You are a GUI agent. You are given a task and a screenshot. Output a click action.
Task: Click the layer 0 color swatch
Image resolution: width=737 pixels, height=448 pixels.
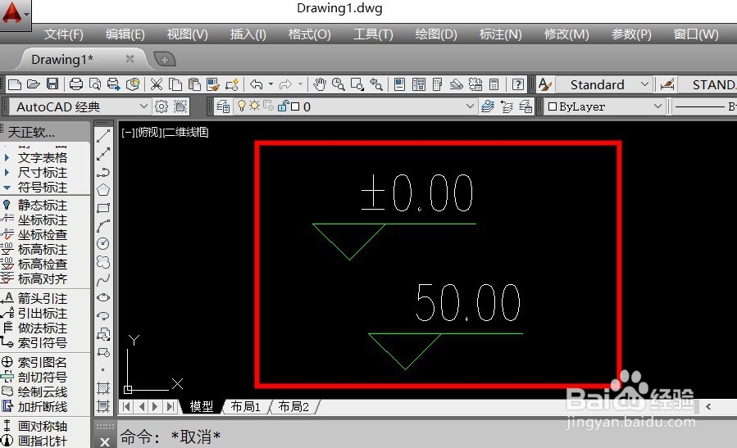click(x=295, y=106)
